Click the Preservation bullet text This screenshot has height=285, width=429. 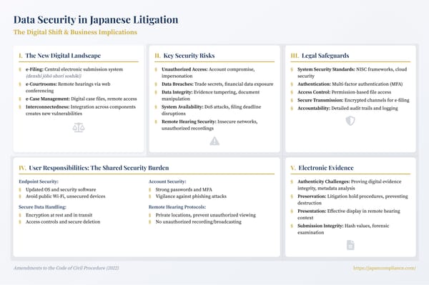tap(352, 199)
